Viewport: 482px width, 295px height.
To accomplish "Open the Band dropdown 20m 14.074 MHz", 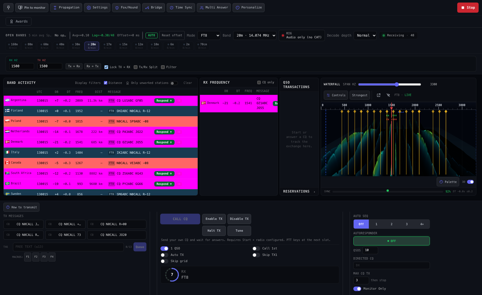I will [255, 35].
